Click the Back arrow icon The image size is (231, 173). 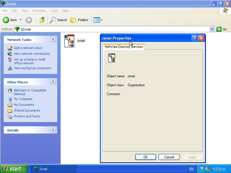point(6,20)
